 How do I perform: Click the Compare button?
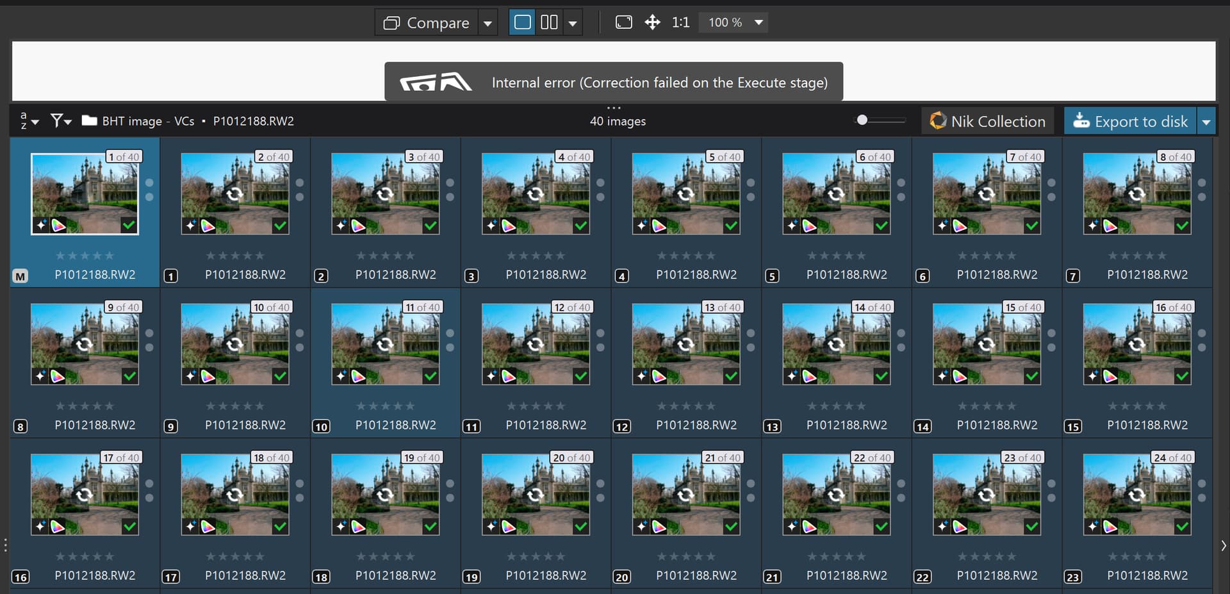point(427,23)
